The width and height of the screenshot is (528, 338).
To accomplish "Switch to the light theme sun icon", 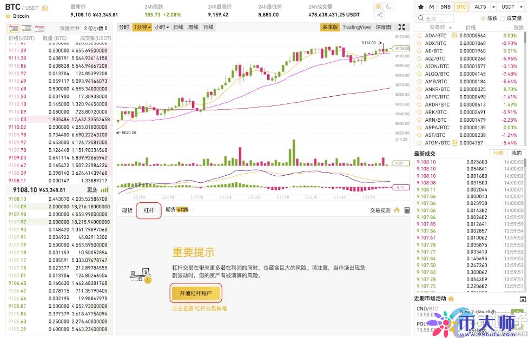I will point(379,6).
